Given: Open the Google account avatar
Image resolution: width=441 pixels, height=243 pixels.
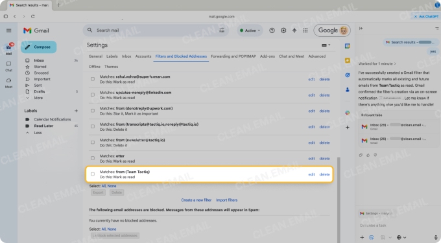Looking at the screenshot, I should click(x=344, y=30).
